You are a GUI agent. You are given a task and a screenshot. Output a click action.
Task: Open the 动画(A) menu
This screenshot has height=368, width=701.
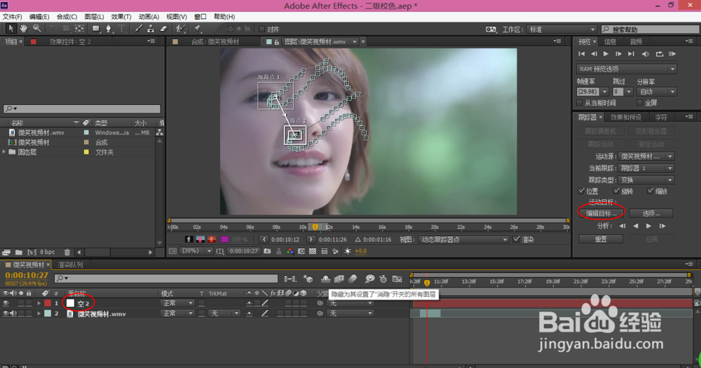point(149,17)
